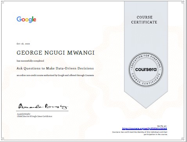Open the coursera.org verify link

point(144,128)
